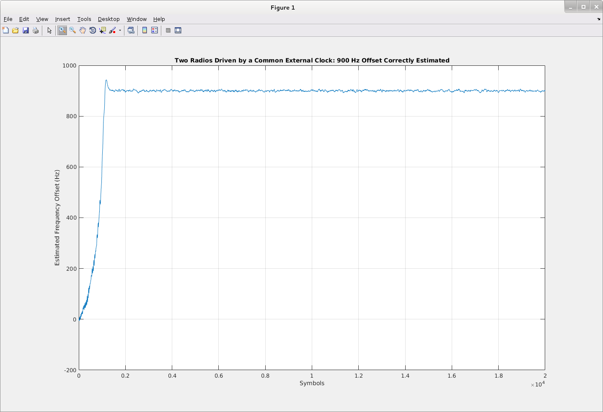The image size is (603, 412).
Task: Print the figure using printer icon
Action: tap(36, 30)
